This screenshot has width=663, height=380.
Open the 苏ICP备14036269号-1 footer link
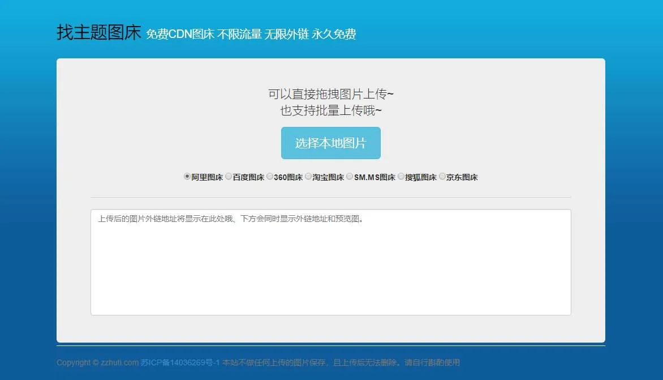(x=180, y=362)
